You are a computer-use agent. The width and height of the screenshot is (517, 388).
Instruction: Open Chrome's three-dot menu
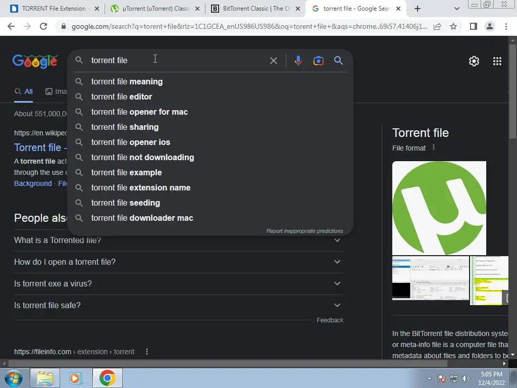pos(506,26)
